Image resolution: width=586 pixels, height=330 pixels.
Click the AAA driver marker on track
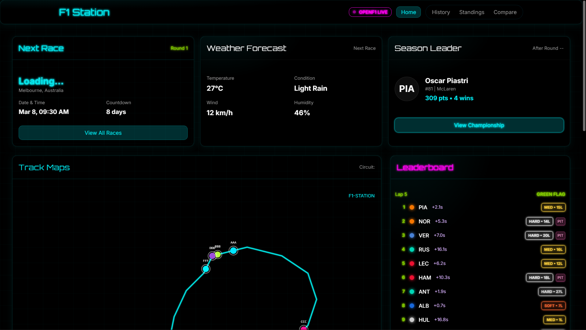[233, 251]
